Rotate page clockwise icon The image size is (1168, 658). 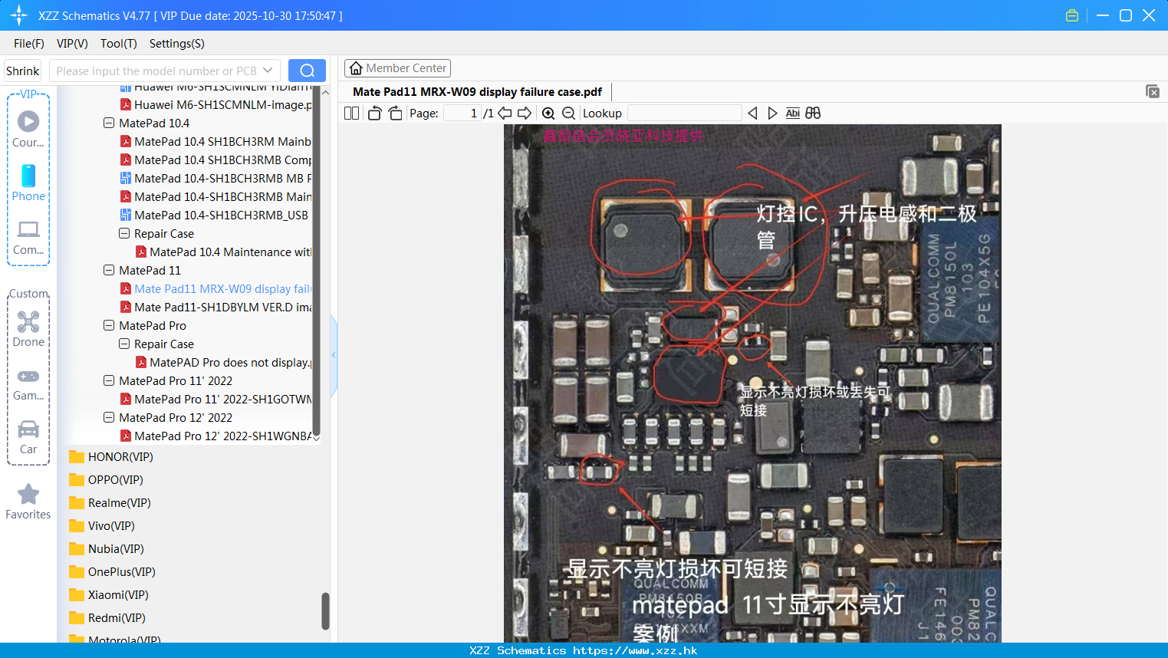pyautogui.click(x=395, y=113)
